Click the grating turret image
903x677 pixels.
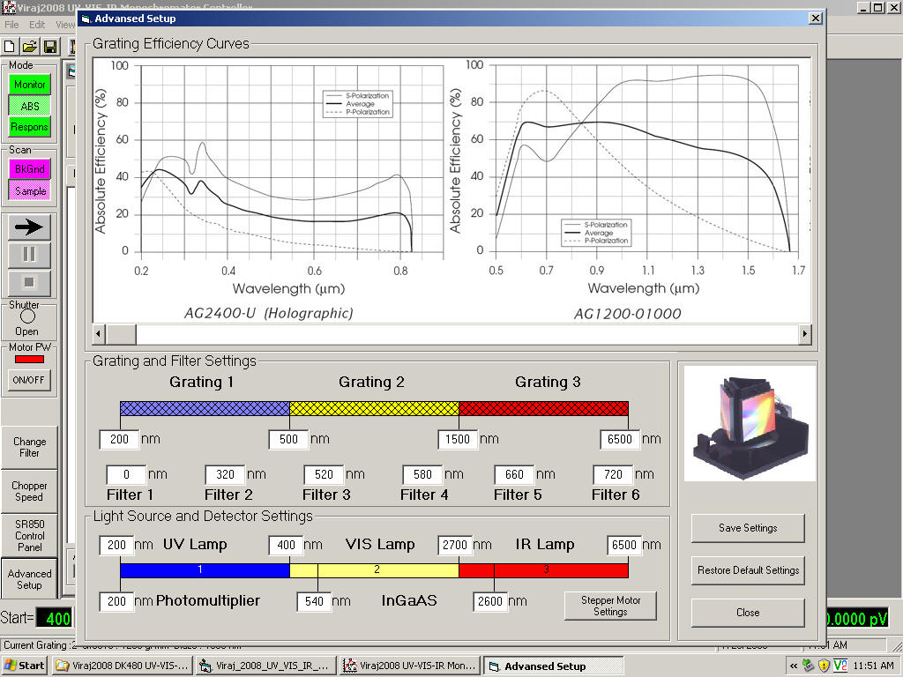click(x=750, y=424)
